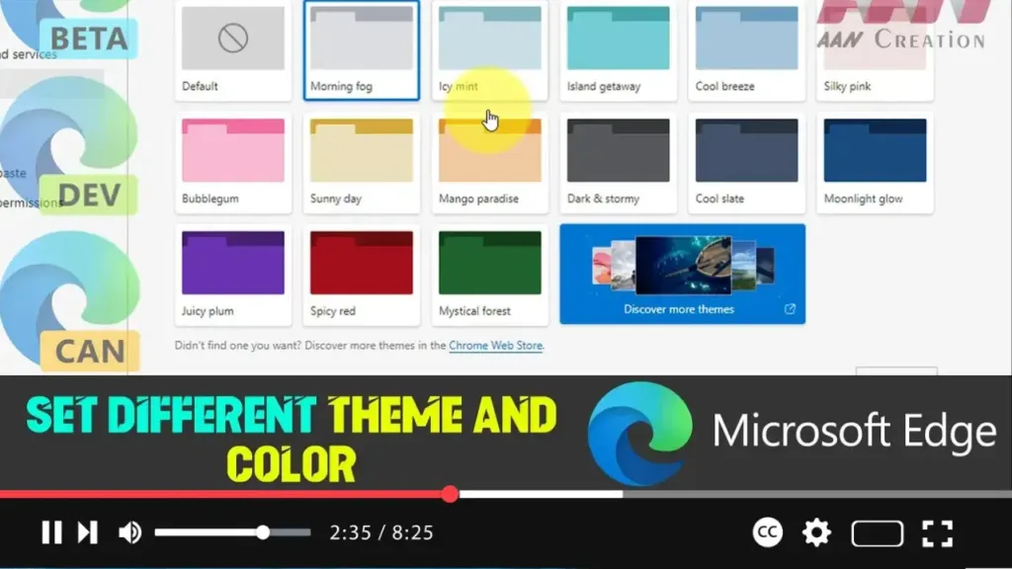Viewport: 1012px width, 569px height.
Task: Select the Default theme swatch
Action: point(232,49)
